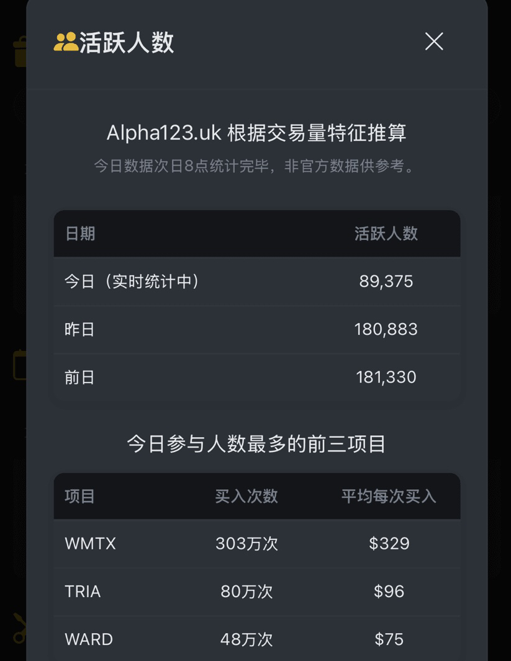This screenshot has width=511, height=661.
Task: Click yesterday's count 180,883
Action: [x=386, y=329]
